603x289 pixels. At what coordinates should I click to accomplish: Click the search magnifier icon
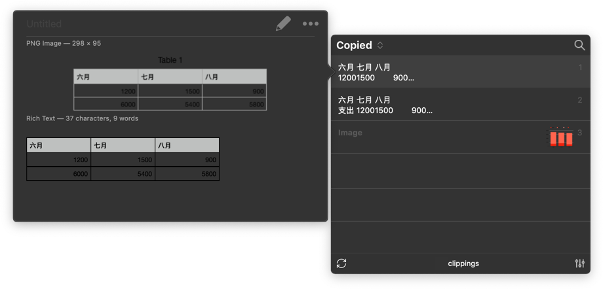pyautogui.click(x=579, y=45)
